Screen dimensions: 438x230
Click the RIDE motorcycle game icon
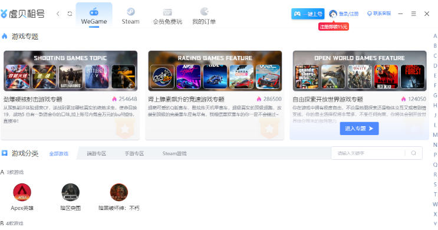(x=215, y=77)
